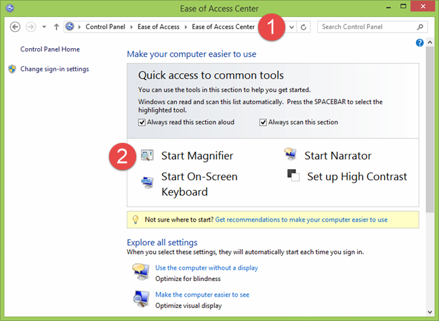
Task: Toggle Always read this section aloud checkbox
Action: tap(142, 123)
